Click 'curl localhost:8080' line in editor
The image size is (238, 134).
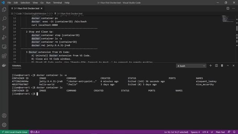coord(45,25)
